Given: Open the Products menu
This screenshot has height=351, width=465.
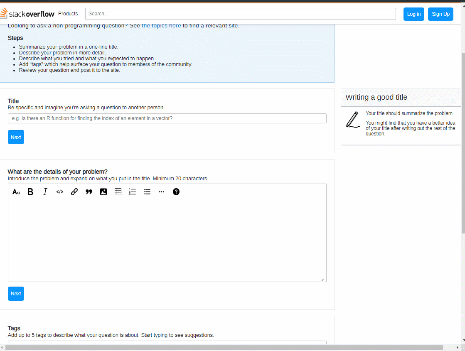Looking at the screenshot, I should 68,14.
